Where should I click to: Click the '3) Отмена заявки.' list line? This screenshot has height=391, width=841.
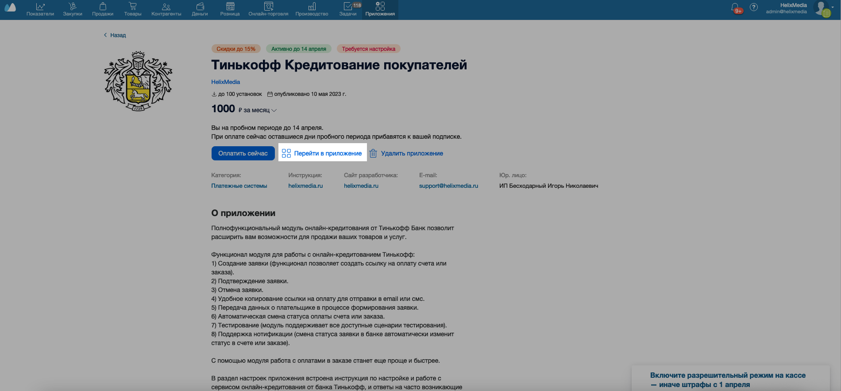click(x=237, y=290)
